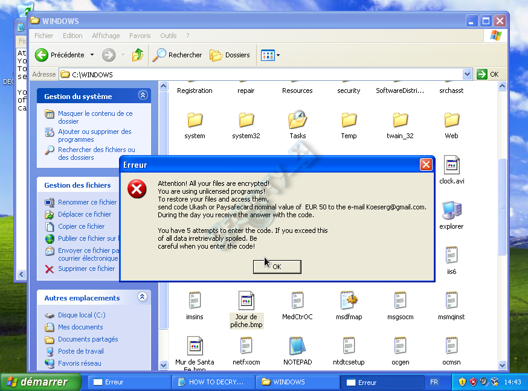Select the msdfmap file icon
The width and height of the screenshot is (528, 391).
(349, 300)
